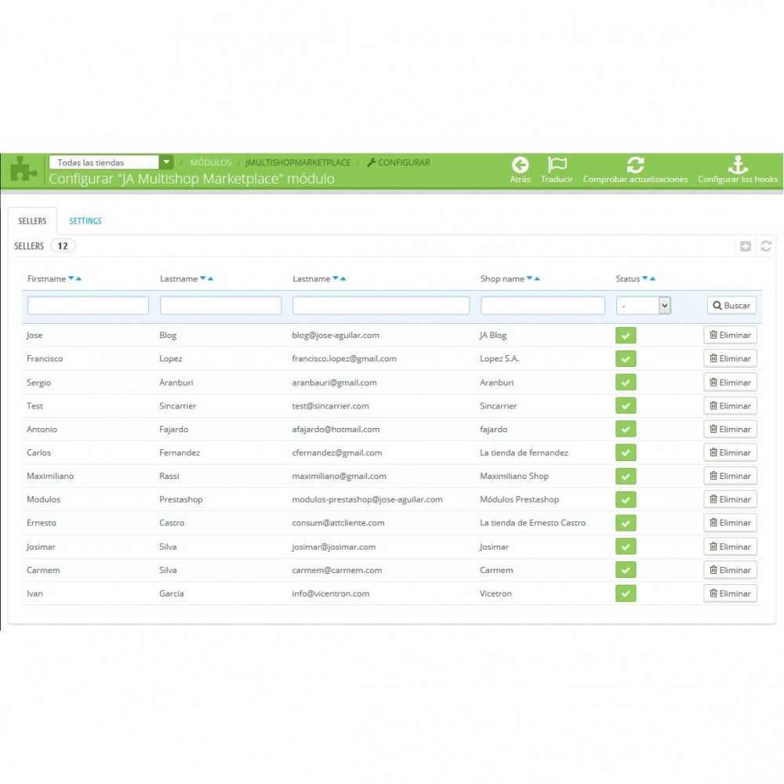Click the Atrás back arrow icon
Image resolution: width=784 pixels, height=784 pixels.
(x=520, y=165)
